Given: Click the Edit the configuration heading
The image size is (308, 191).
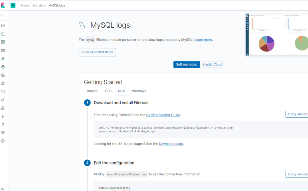Looking at the screenshot, I should [x=114, y=163].
